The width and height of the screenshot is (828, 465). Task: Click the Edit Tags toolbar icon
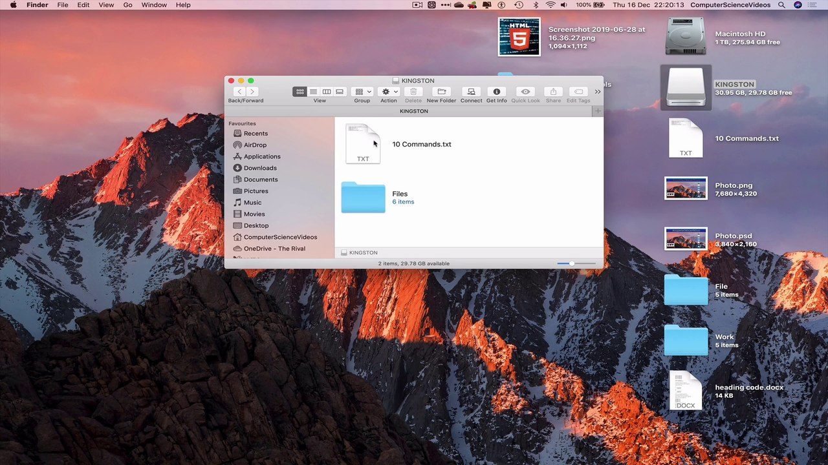point(578,92)
